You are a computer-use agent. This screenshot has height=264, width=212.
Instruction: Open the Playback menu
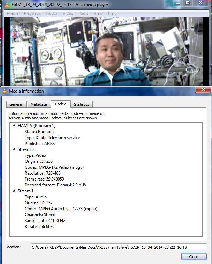(32, 13)
